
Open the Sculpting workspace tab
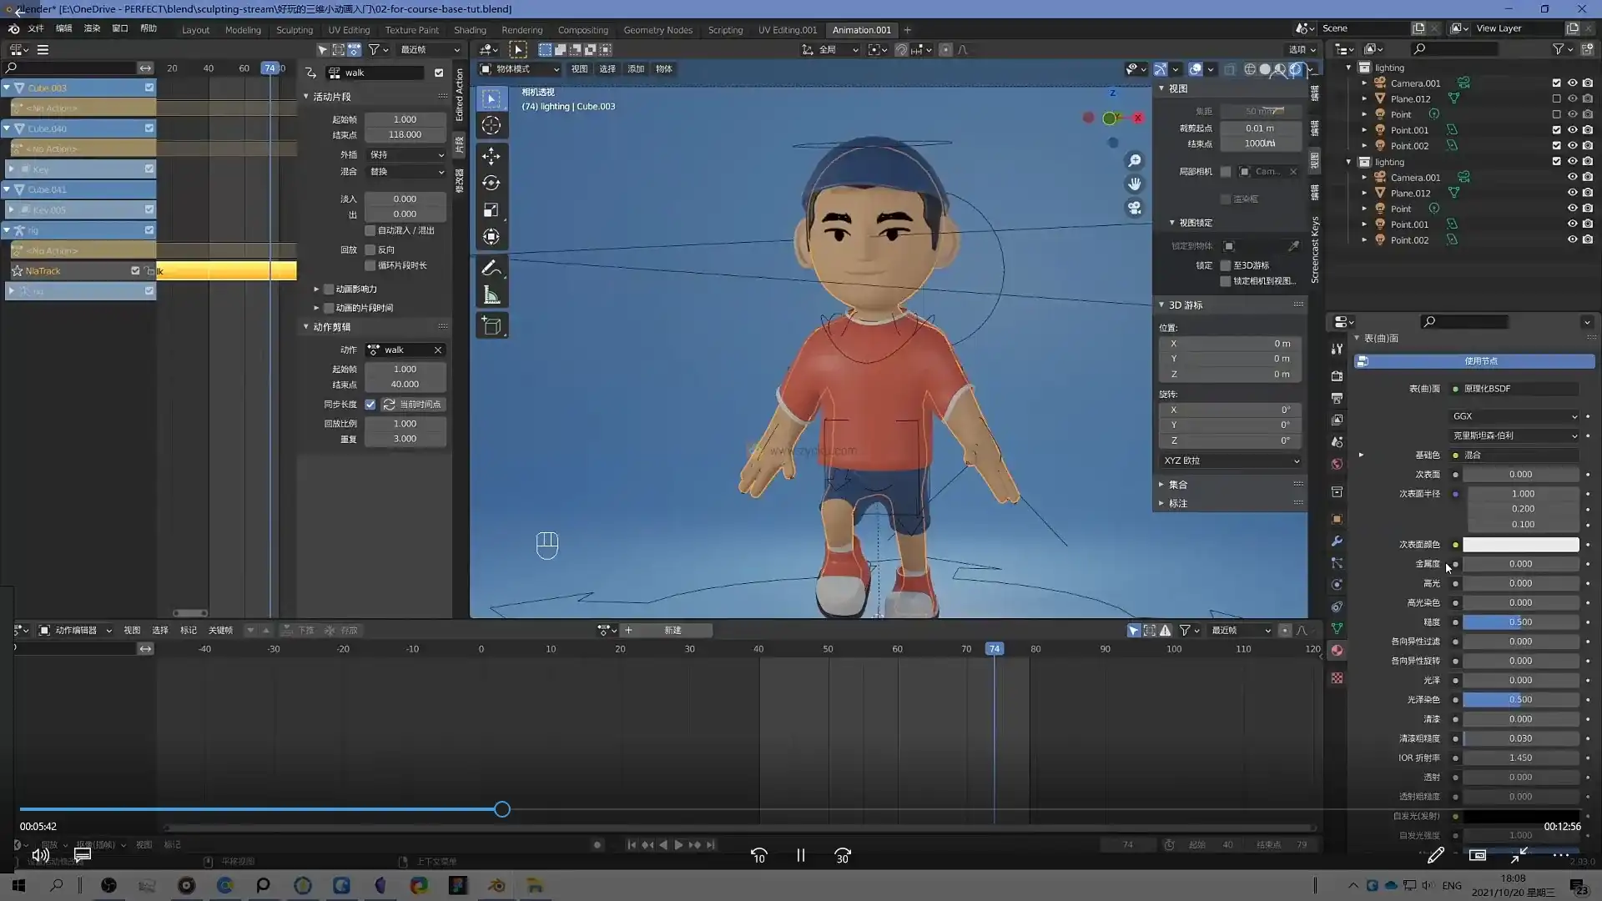pos(294,29)
